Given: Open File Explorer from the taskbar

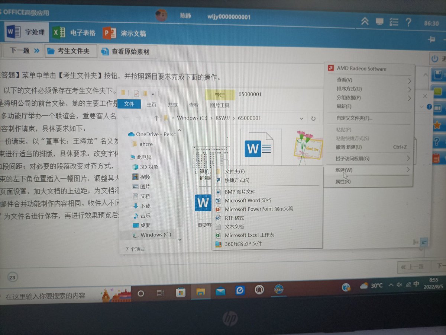Looking at the screenshot, I should tap(200, 293).
